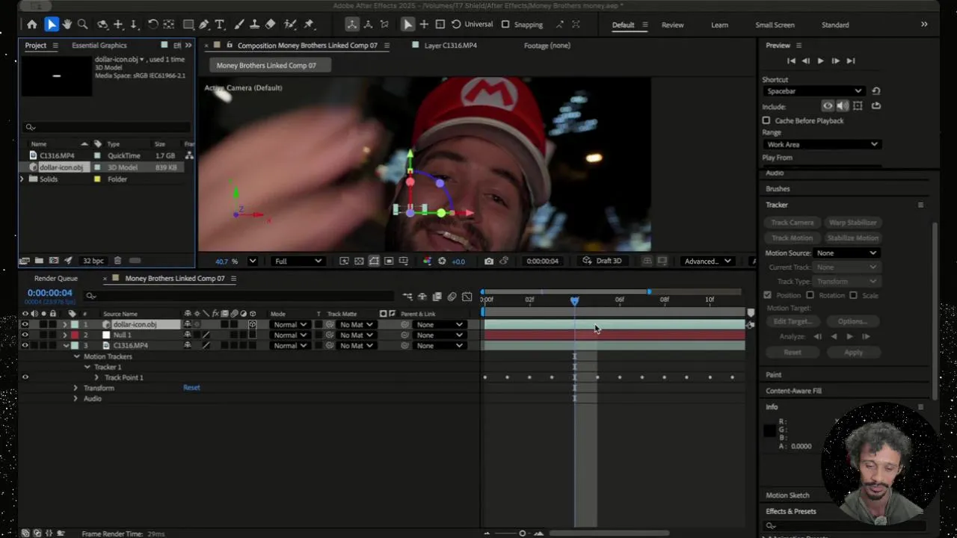Expand the Track Point 1 group
Viewport: 957px width, 538px height.
tap(96, 377)
